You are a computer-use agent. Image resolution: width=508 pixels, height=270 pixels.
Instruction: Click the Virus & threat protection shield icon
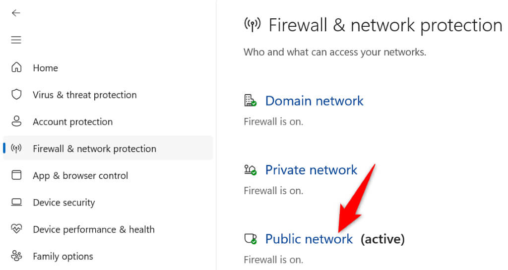17,95
